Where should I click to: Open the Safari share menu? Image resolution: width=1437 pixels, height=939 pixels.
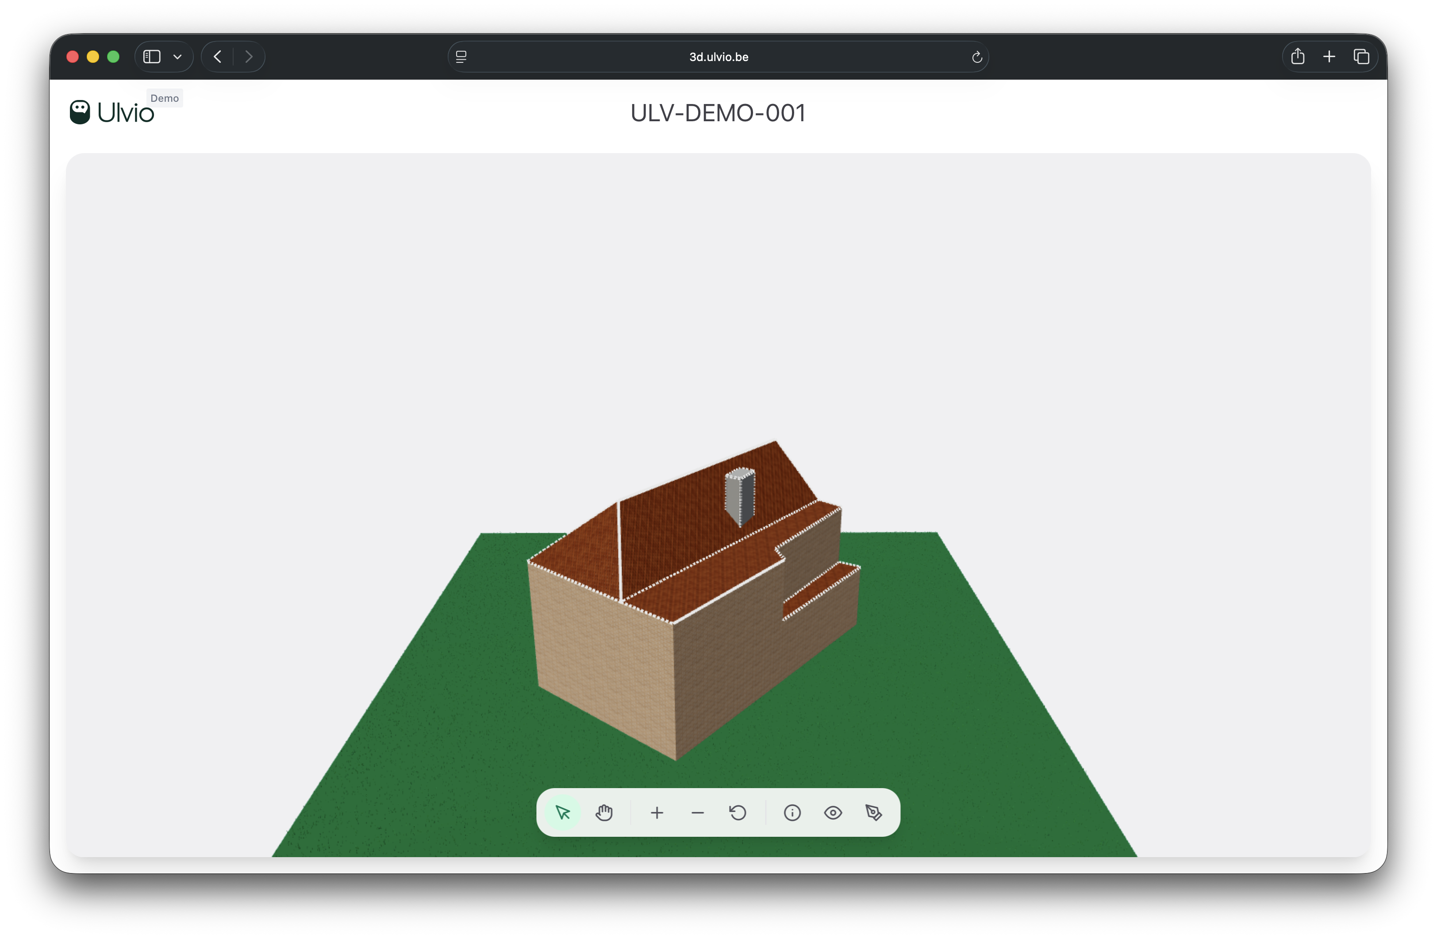coord(1298,57)
